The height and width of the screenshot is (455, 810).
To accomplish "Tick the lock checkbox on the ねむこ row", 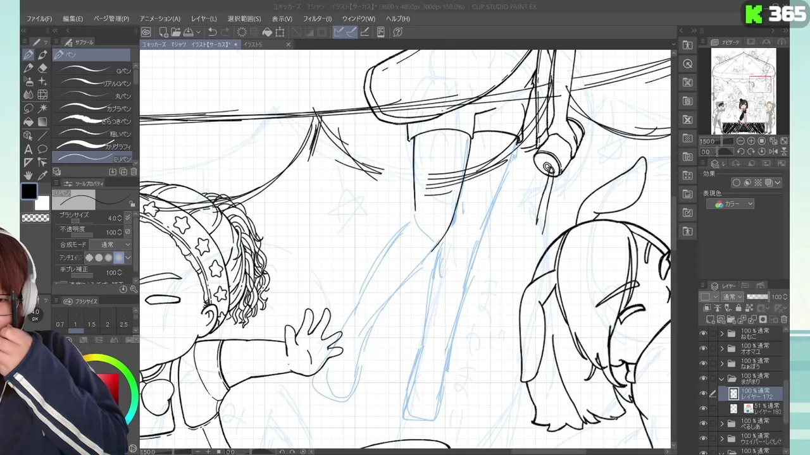I will (713, 334).
